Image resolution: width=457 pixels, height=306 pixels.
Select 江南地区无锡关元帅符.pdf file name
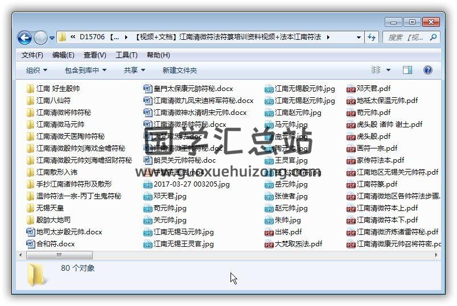click(x=397, y=172)
